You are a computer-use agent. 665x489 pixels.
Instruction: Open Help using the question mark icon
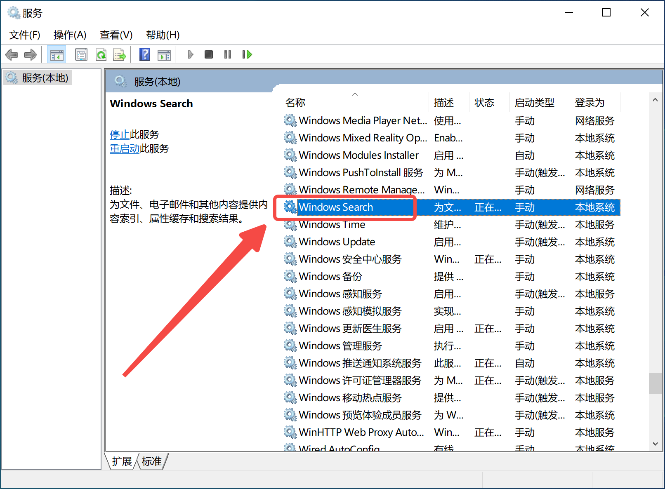tap(145, 54)
